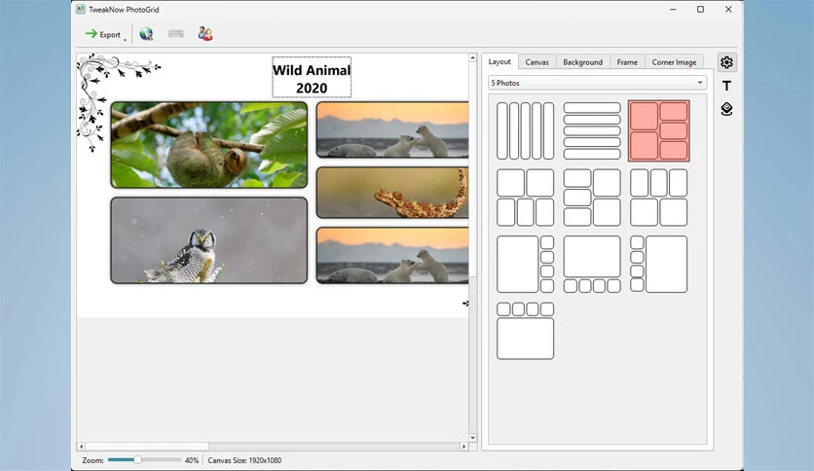This screenshot has height=471, width=814.
Task: Open the Export dropdown arrow
Action: 125,39
